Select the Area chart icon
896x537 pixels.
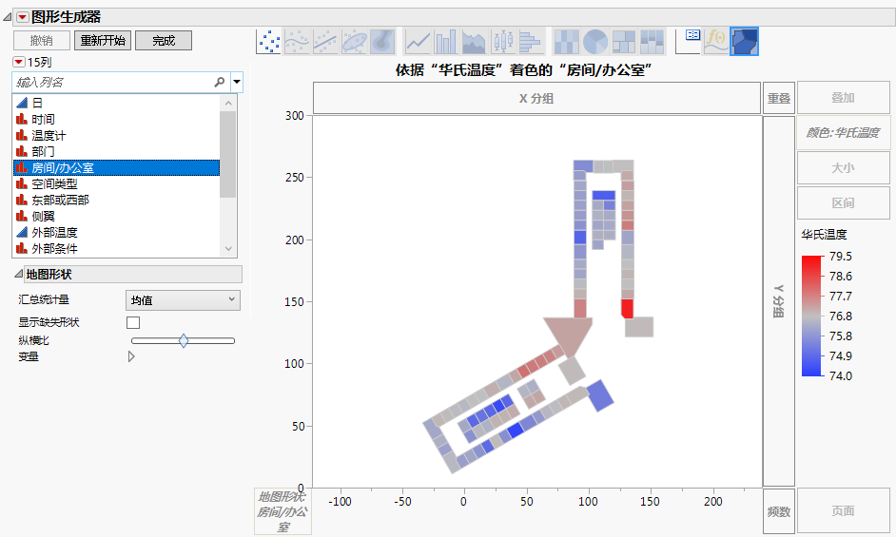(474, 41)
